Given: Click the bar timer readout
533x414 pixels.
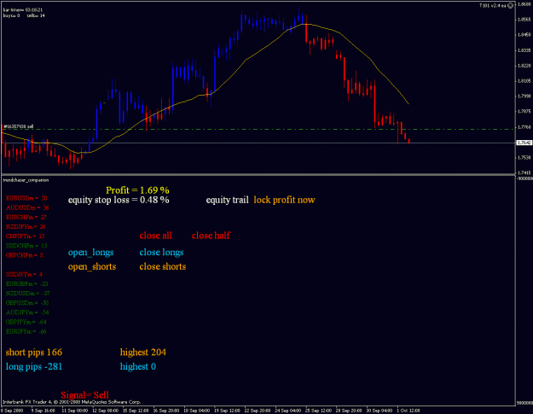Looking at the screenshot, I should pyautogui.click(x=23, y=10).
